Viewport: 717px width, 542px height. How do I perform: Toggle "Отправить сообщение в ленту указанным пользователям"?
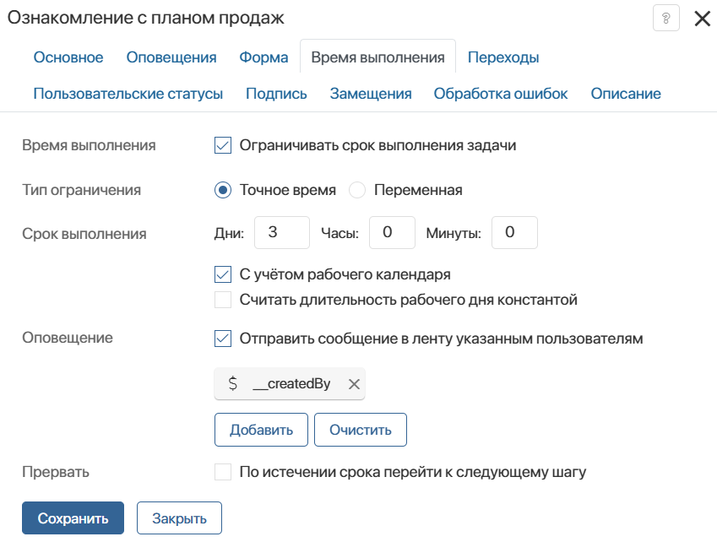223,339
